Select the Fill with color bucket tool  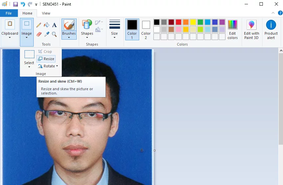[x=47, y=25]
